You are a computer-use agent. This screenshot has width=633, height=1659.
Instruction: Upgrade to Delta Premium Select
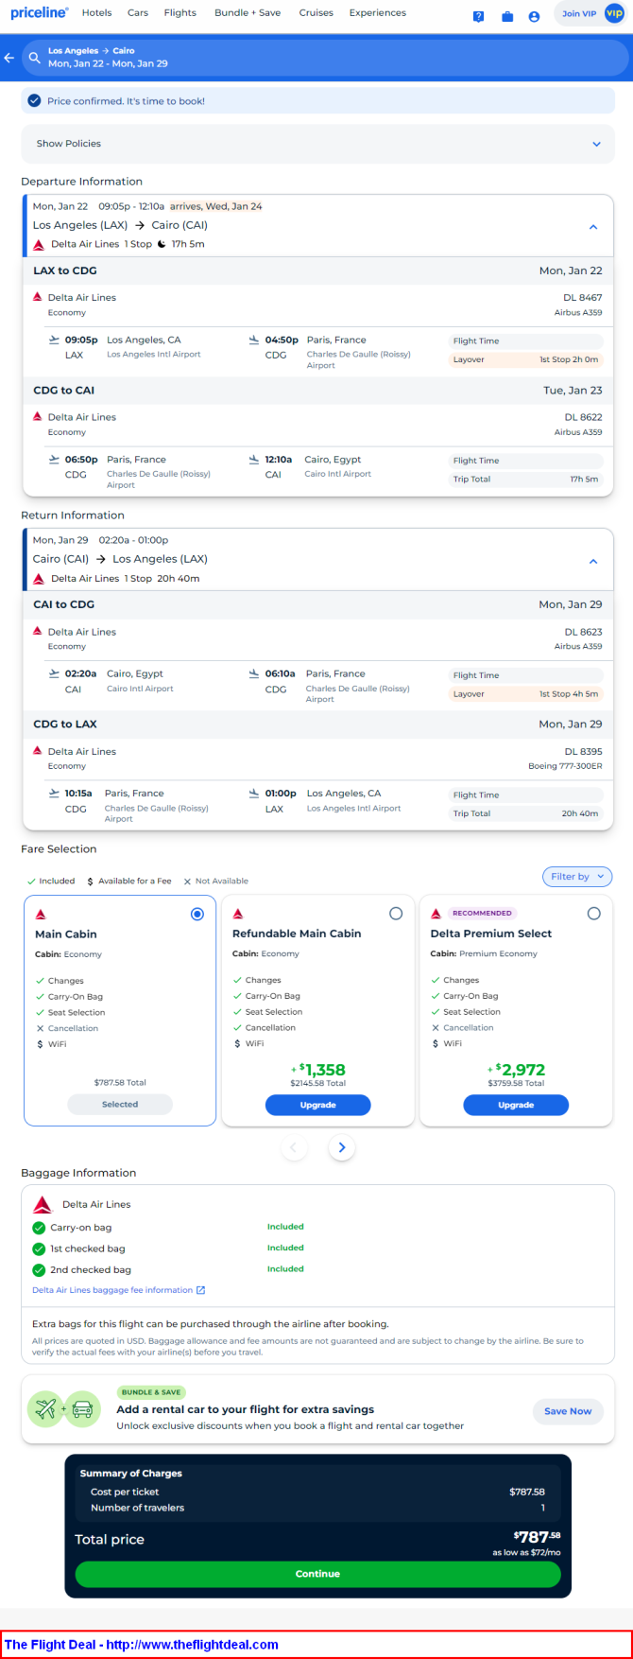tap(516, 1105)
